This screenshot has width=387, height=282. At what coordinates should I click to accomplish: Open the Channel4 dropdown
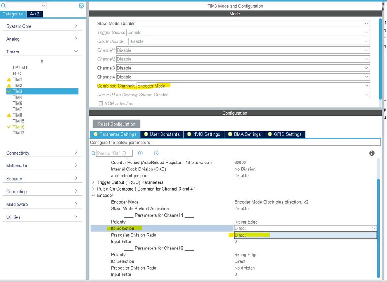tap(243, 77)
